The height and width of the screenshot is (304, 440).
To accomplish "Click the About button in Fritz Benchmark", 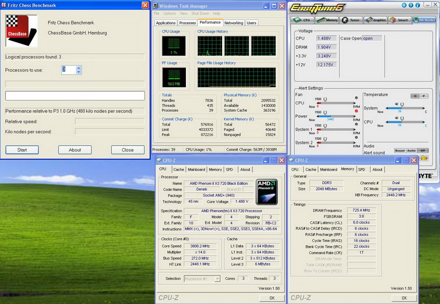I will 75,150.
